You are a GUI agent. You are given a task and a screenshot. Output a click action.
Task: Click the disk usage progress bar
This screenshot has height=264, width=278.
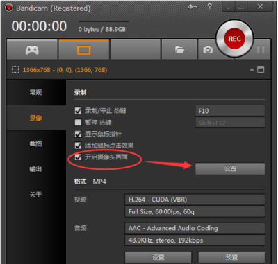104,21
